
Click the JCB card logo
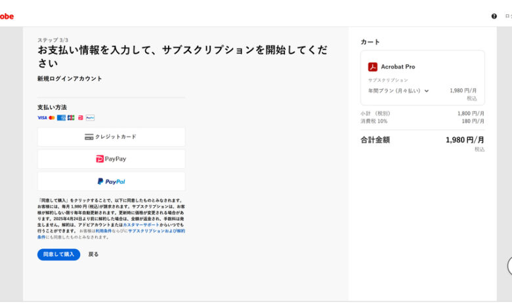click(x=71, y=118)
